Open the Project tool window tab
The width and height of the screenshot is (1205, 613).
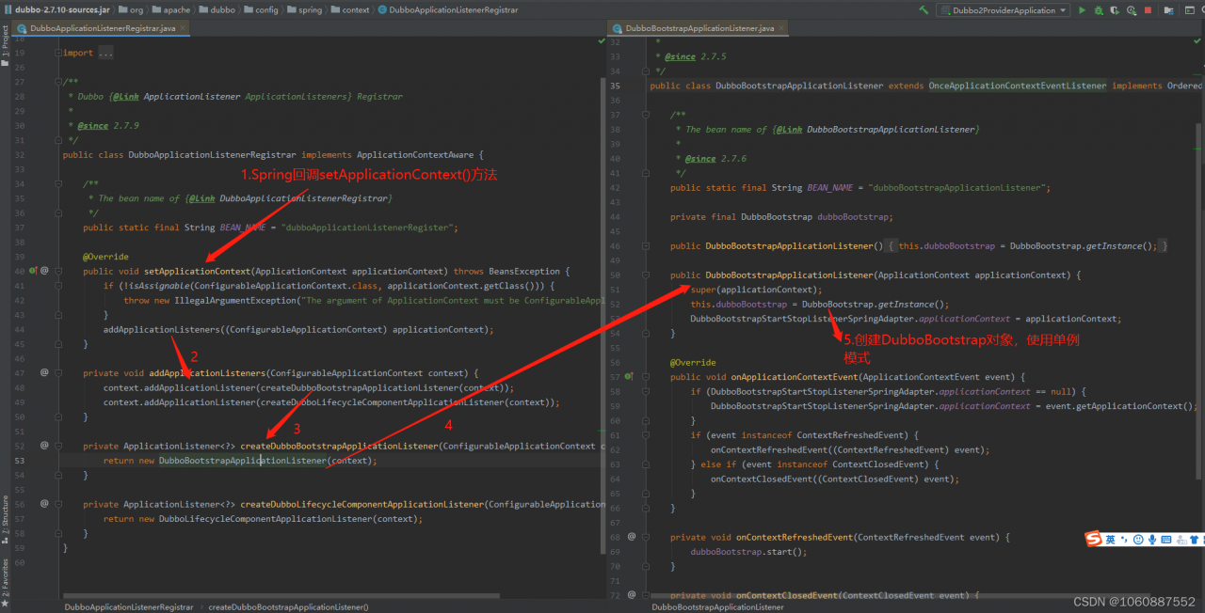[x=5, y=47]
